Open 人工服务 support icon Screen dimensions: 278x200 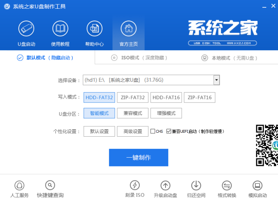pos(19,185)
